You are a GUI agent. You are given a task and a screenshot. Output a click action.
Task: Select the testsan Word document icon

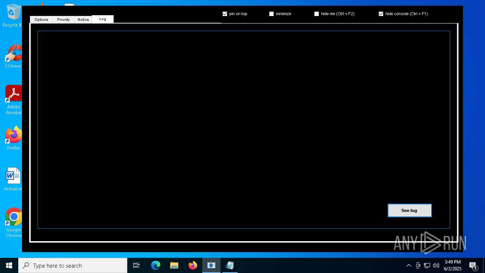[13, 179]
